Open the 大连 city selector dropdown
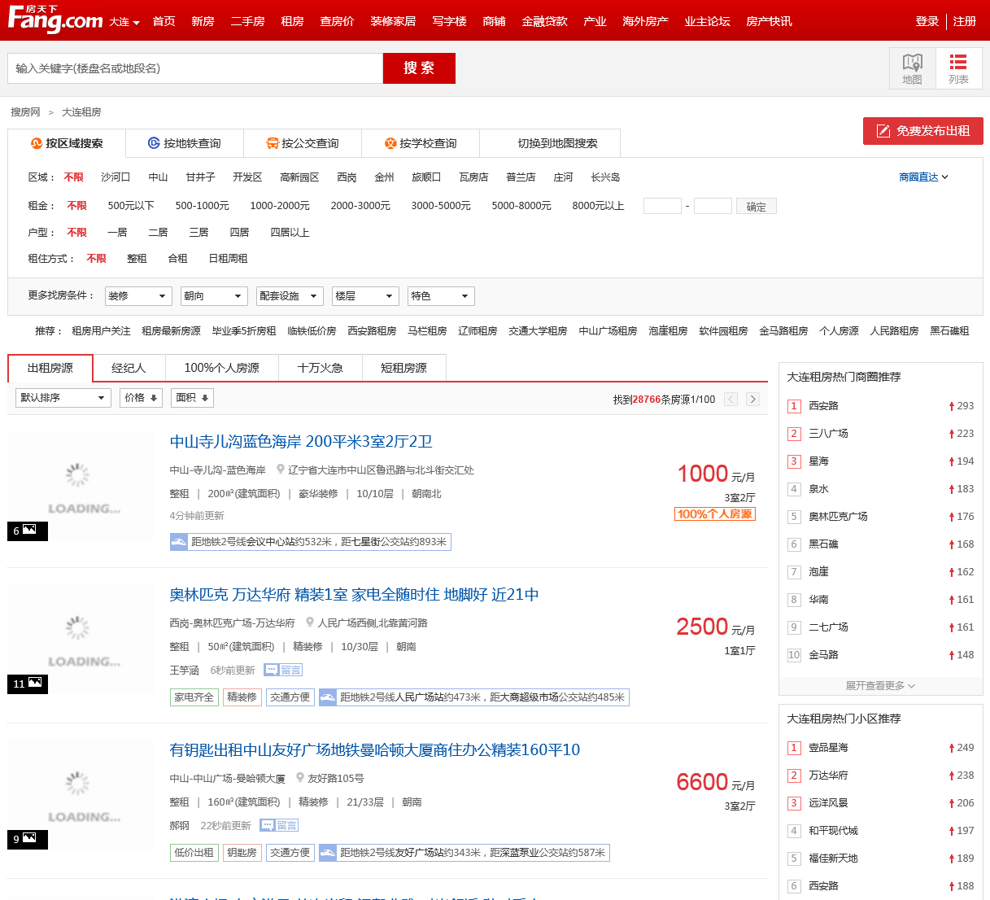The height and width of the screenshot is (900, 990). pos(124,22)
